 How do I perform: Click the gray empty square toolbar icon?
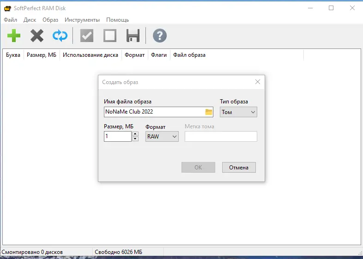[110, 36]
